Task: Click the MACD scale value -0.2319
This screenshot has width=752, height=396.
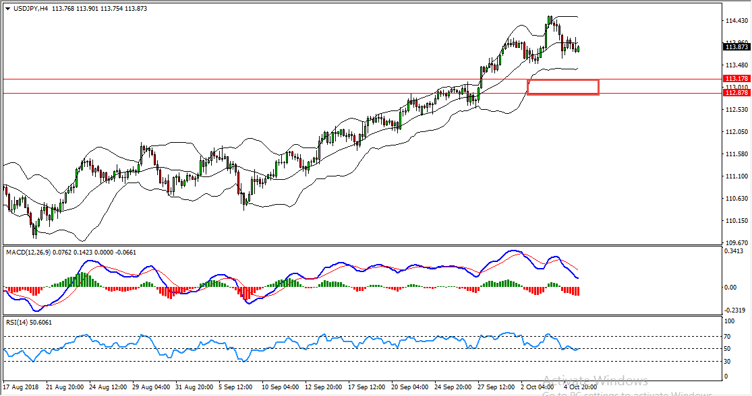Action: pyautogui.click(x=734, y=310)
